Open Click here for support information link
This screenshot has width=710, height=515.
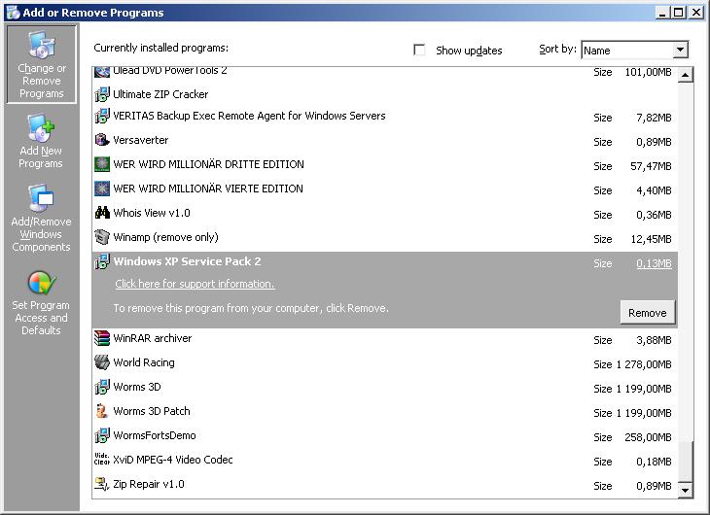point(195,284)
